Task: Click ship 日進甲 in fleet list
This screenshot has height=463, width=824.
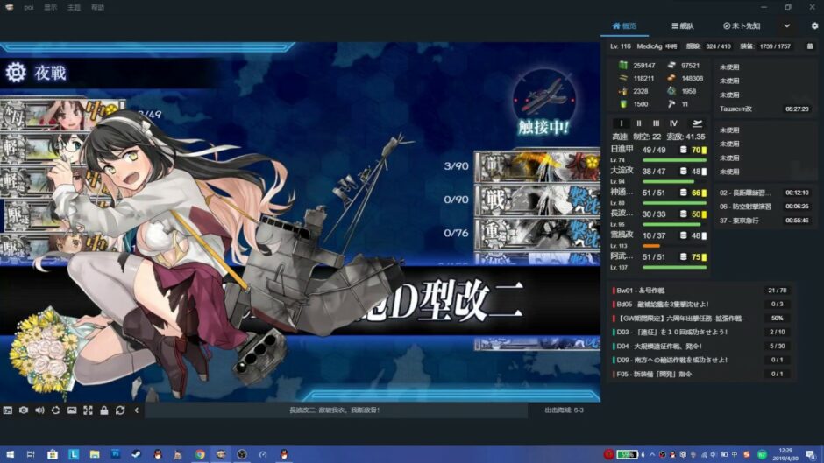Action: click(x=622, y=150)
